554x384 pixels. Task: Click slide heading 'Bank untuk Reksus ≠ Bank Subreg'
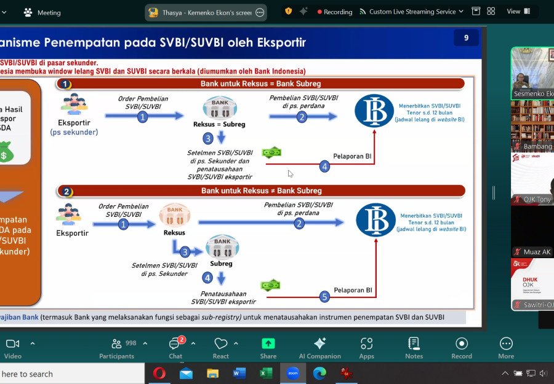pos(262,190)
